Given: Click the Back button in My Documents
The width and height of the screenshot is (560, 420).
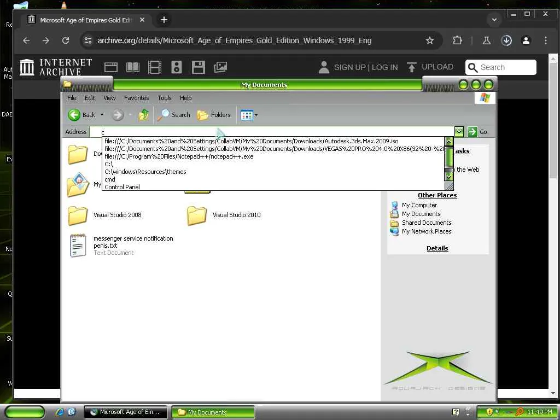Looking at the screenshot, I should 82,115.
